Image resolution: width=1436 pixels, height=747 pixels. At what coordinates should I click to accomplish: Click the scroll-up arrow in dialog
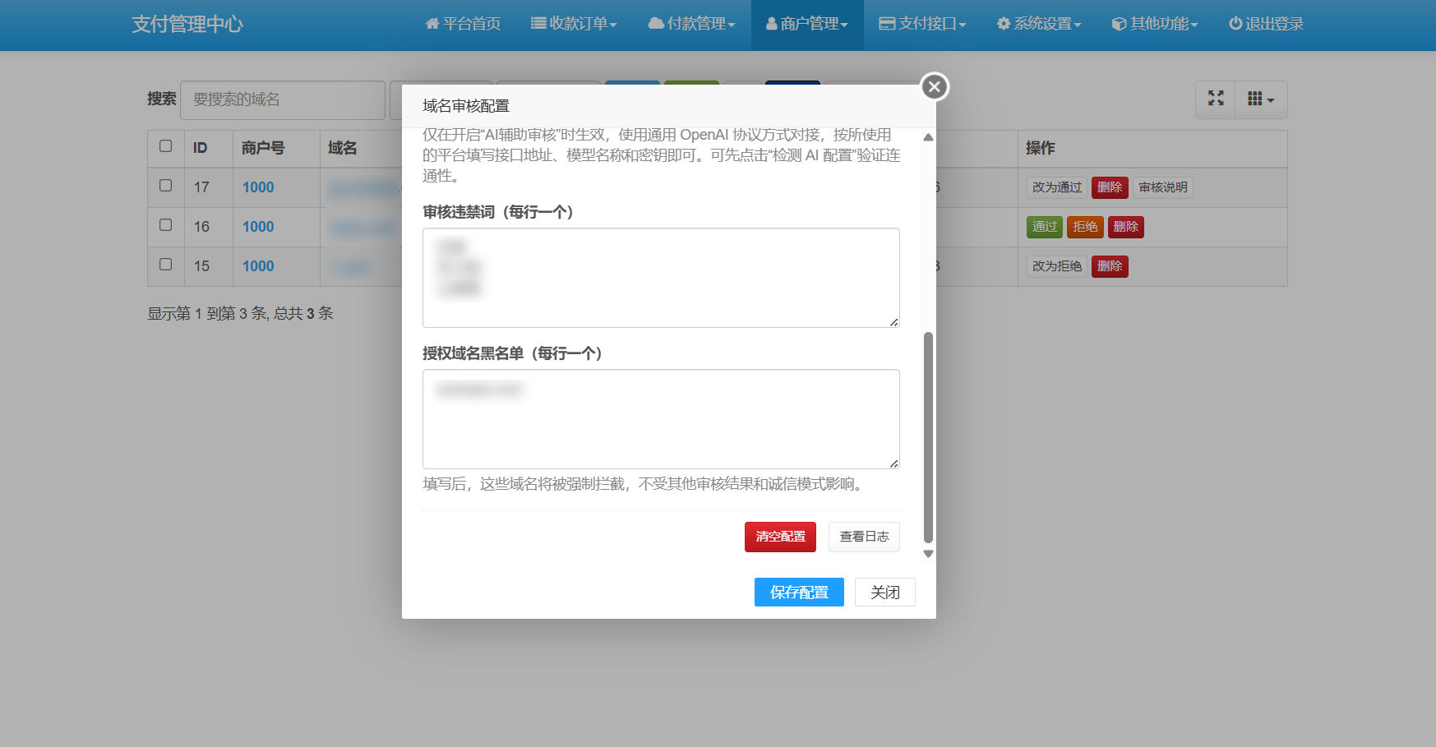tap(928, 137)
